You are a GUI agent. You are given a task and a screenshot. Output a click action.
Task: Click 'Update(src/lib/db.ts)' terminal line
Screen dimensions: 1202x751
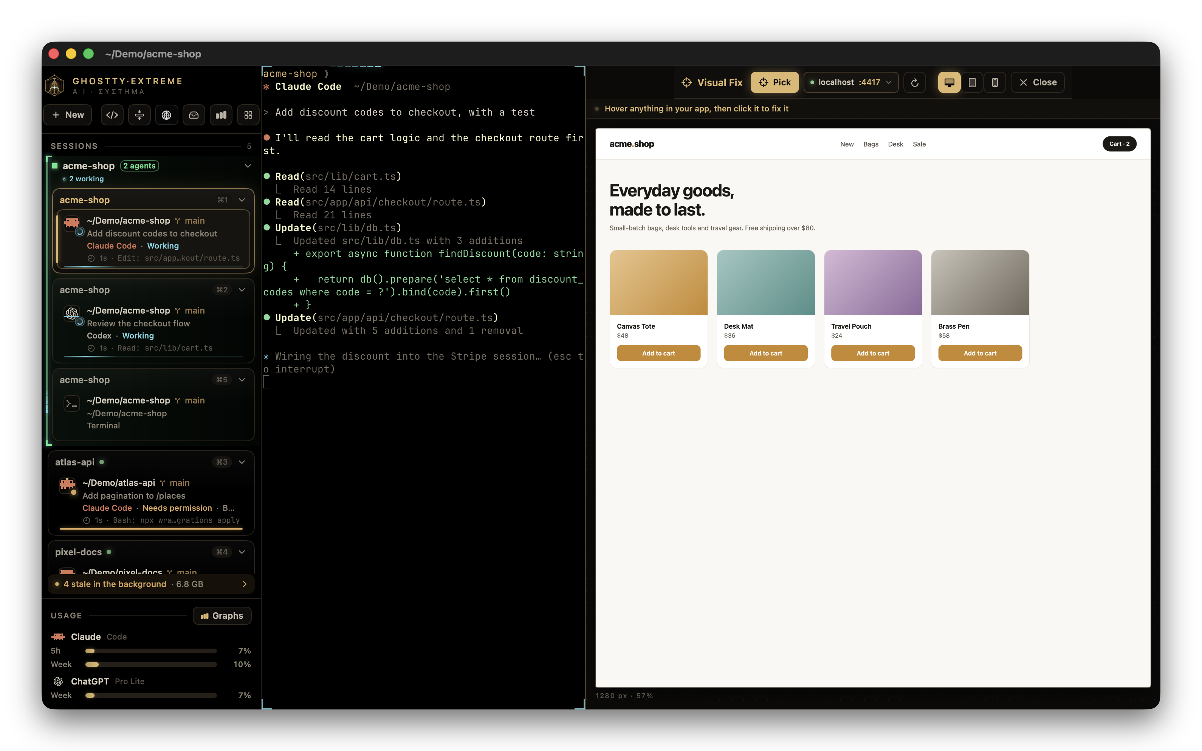[338, 228]
